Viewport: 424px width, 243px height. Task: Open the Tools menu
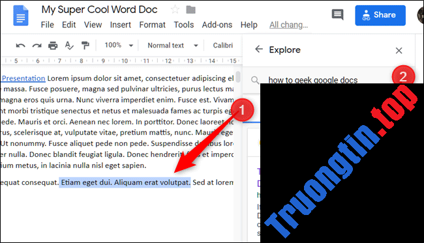point(183,25)
